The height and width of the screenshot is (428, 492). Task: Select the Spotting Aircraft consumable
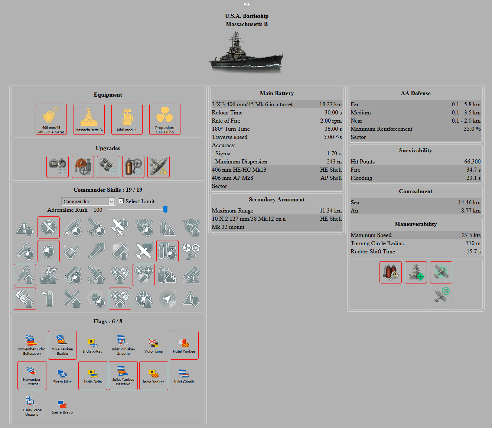(441, 296)
